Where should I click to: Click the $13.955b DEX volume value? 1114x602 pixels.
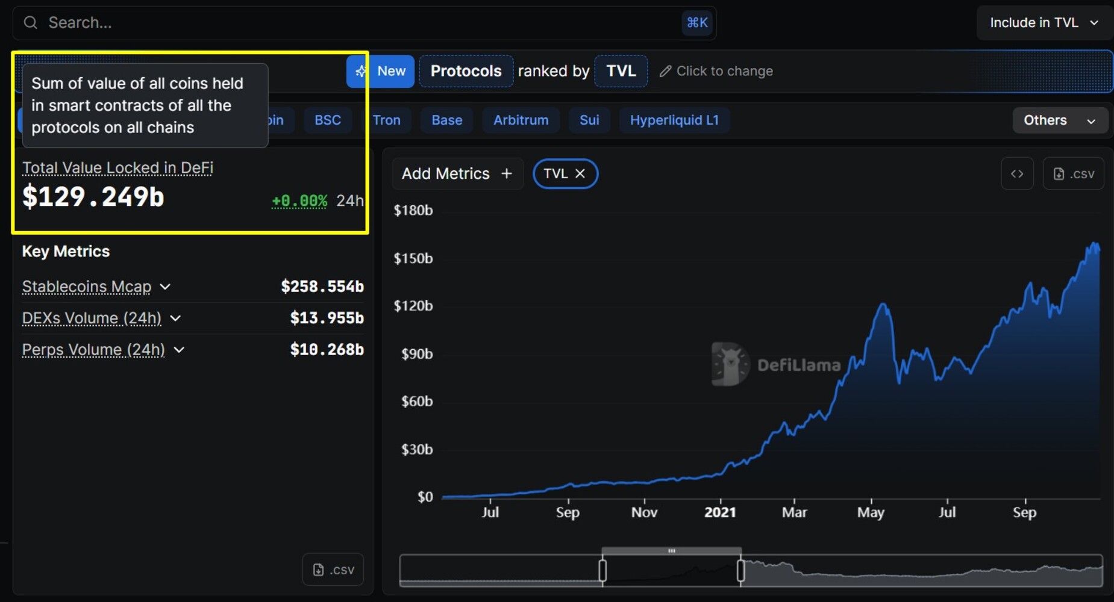327,318
